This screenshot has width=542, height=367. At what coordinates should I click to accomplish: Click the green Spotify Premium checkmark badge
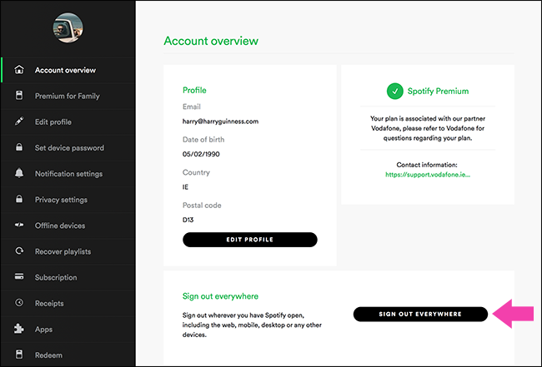point(394,91)
